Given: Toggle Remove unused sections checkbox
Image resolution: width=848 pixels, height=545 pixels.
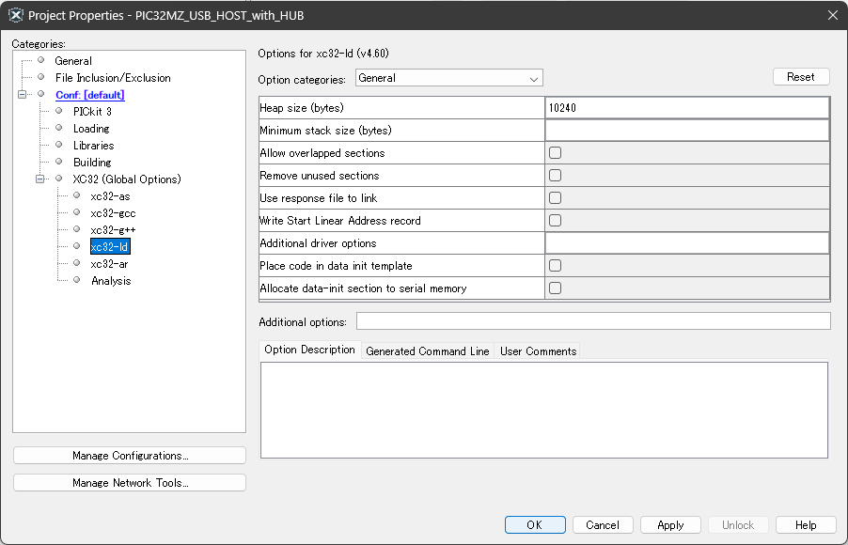Looking at the screenshot, I should pyautogui.click(x=555, y=176).
